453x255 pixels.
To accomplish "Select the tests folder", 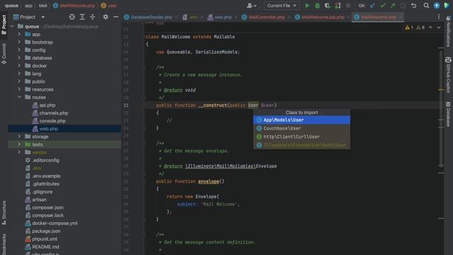I will pyautogui.click(x=64, y=144).
